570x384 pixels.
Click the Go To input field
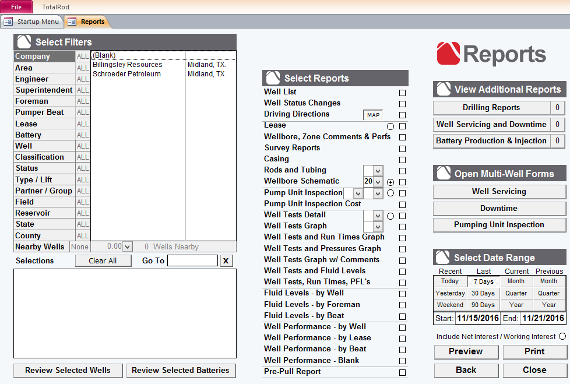point(193,260)
